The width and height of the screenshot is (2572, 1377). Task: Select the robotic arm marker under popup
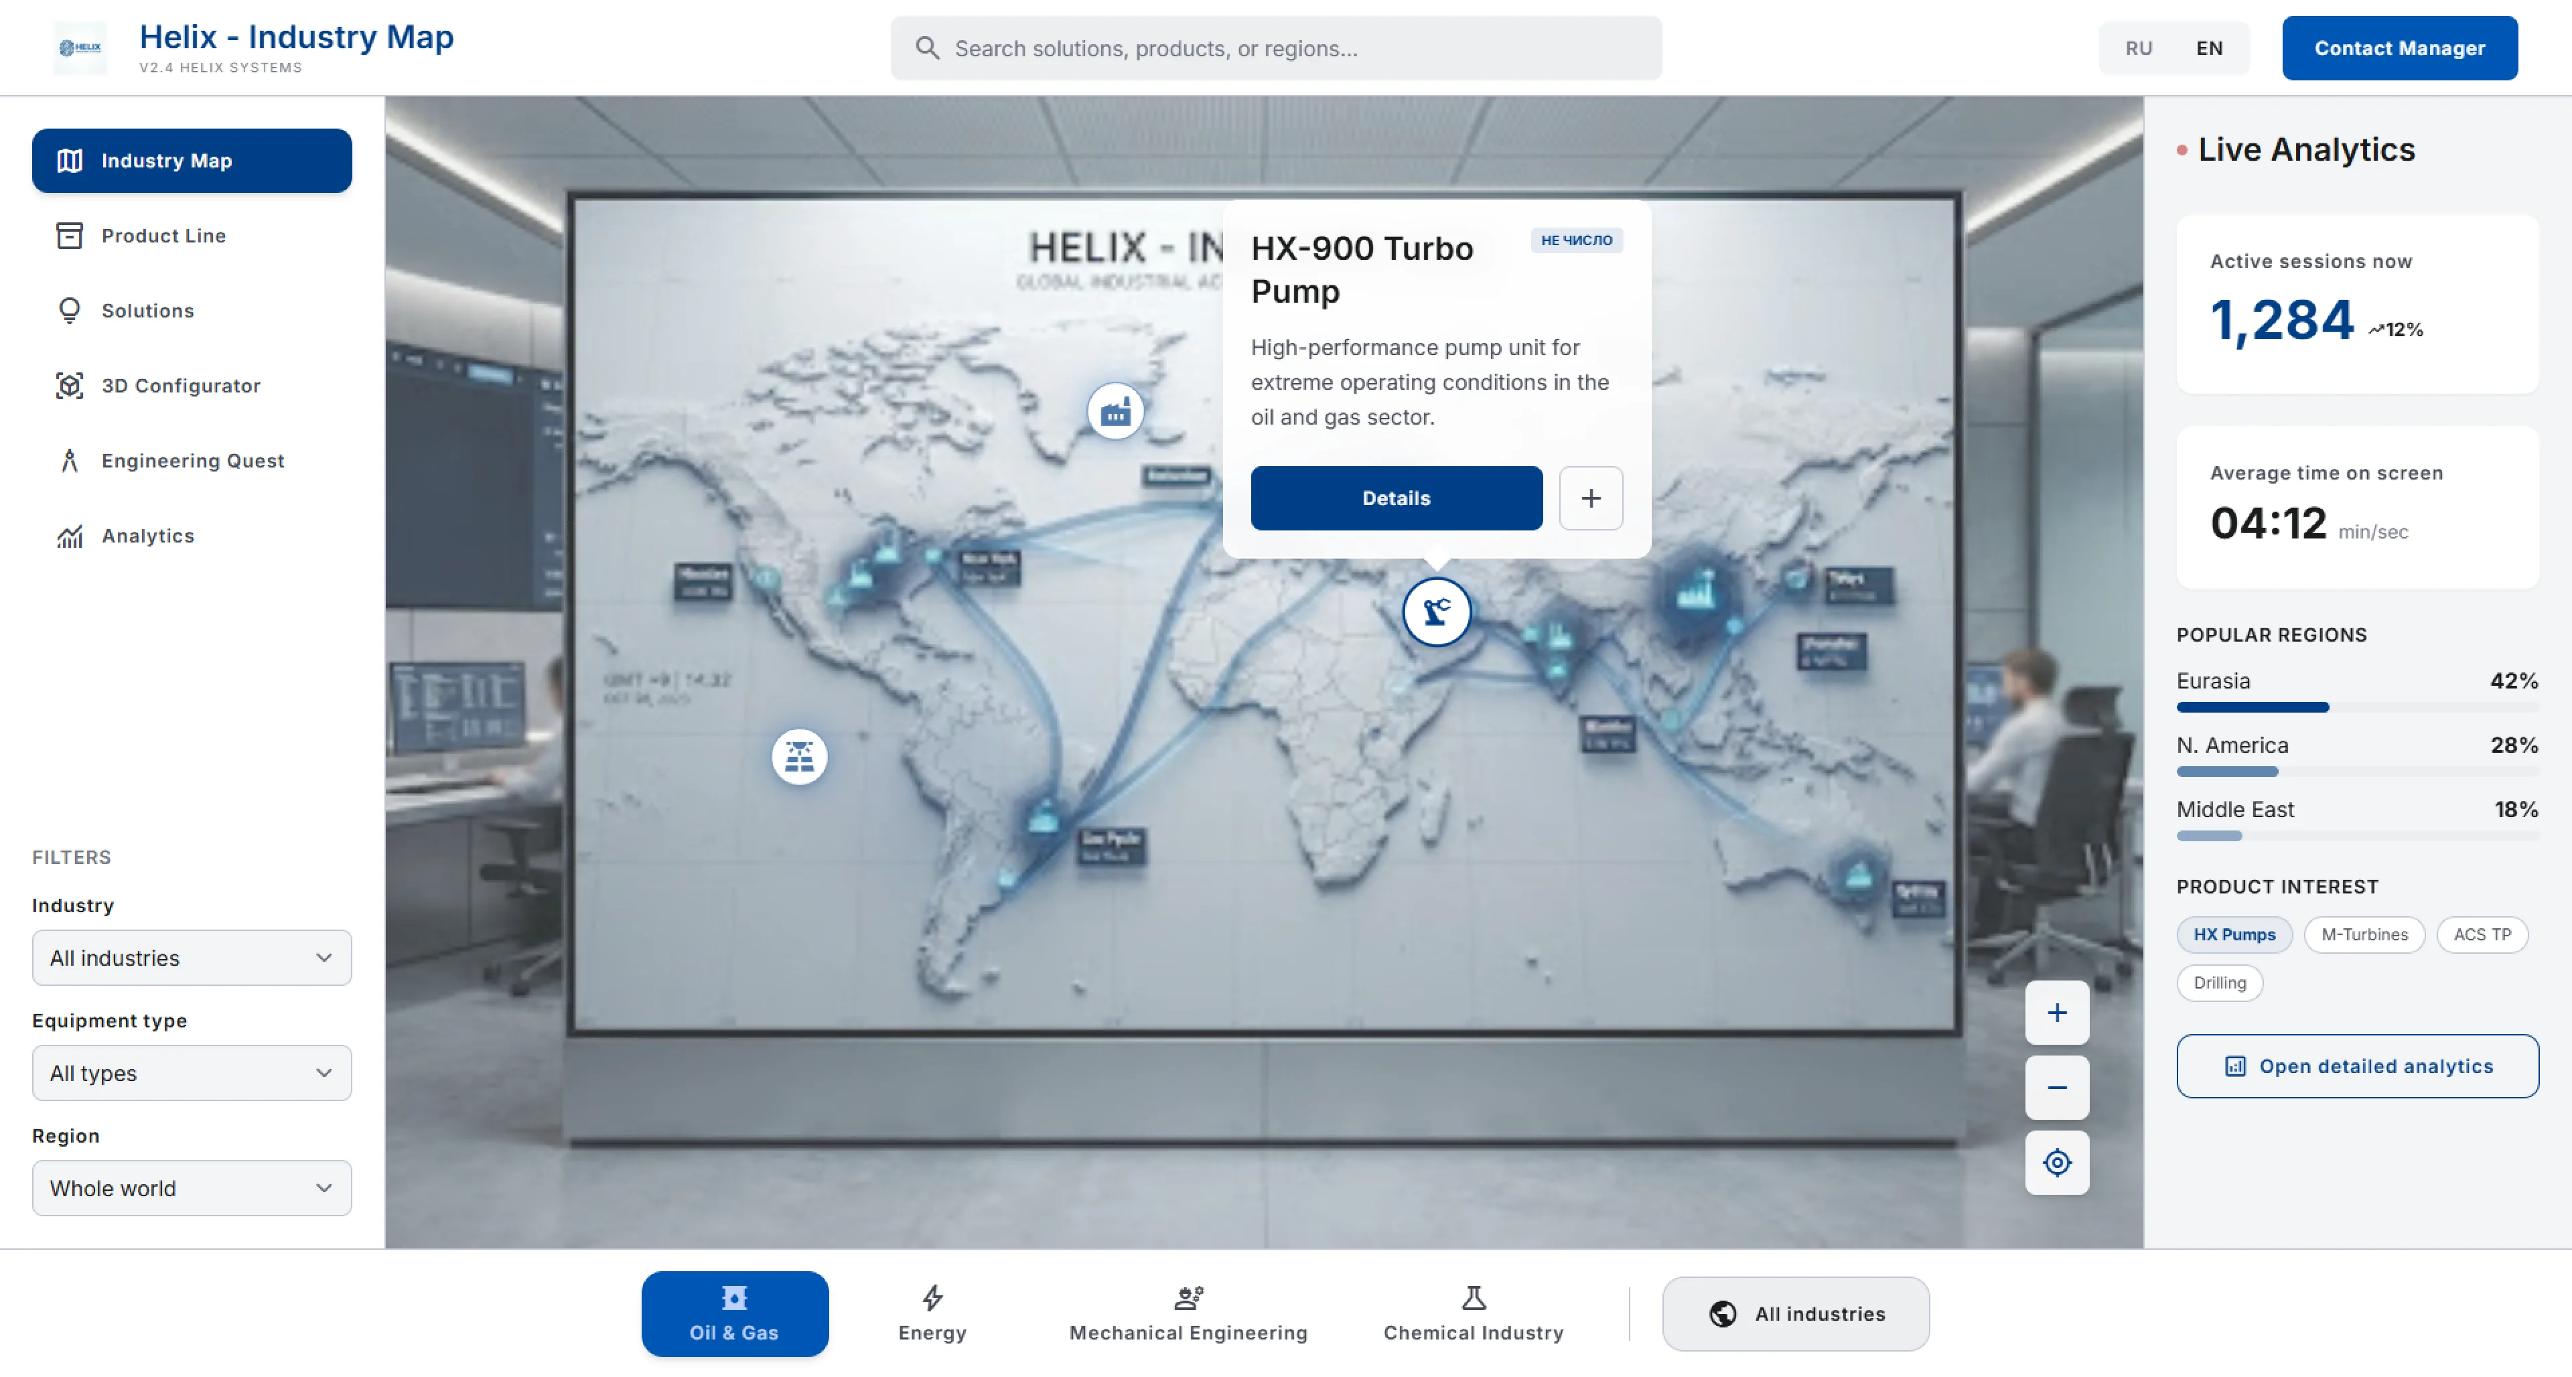pos(1437,612)
